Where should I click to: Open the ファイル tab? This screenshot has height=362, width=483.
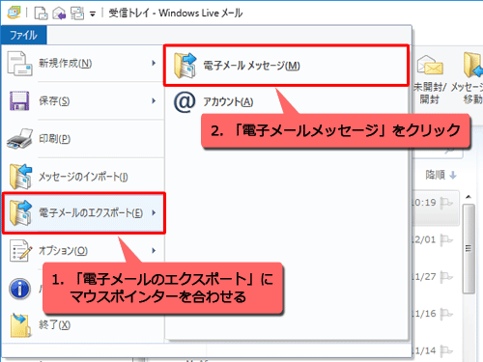click(x=23, y=35)
